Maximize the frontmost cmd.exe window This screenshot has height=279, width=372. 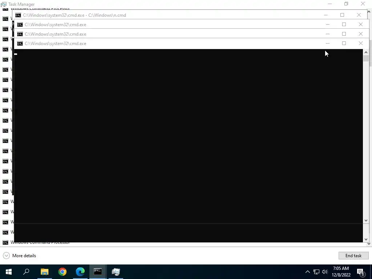(344, 44)
